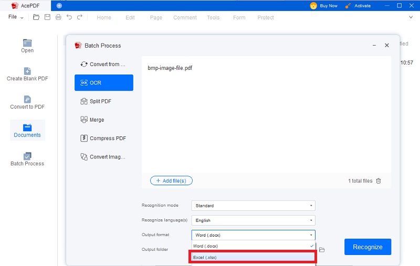
Task: Click the Open sidebar icon
Action: (27, 46)
